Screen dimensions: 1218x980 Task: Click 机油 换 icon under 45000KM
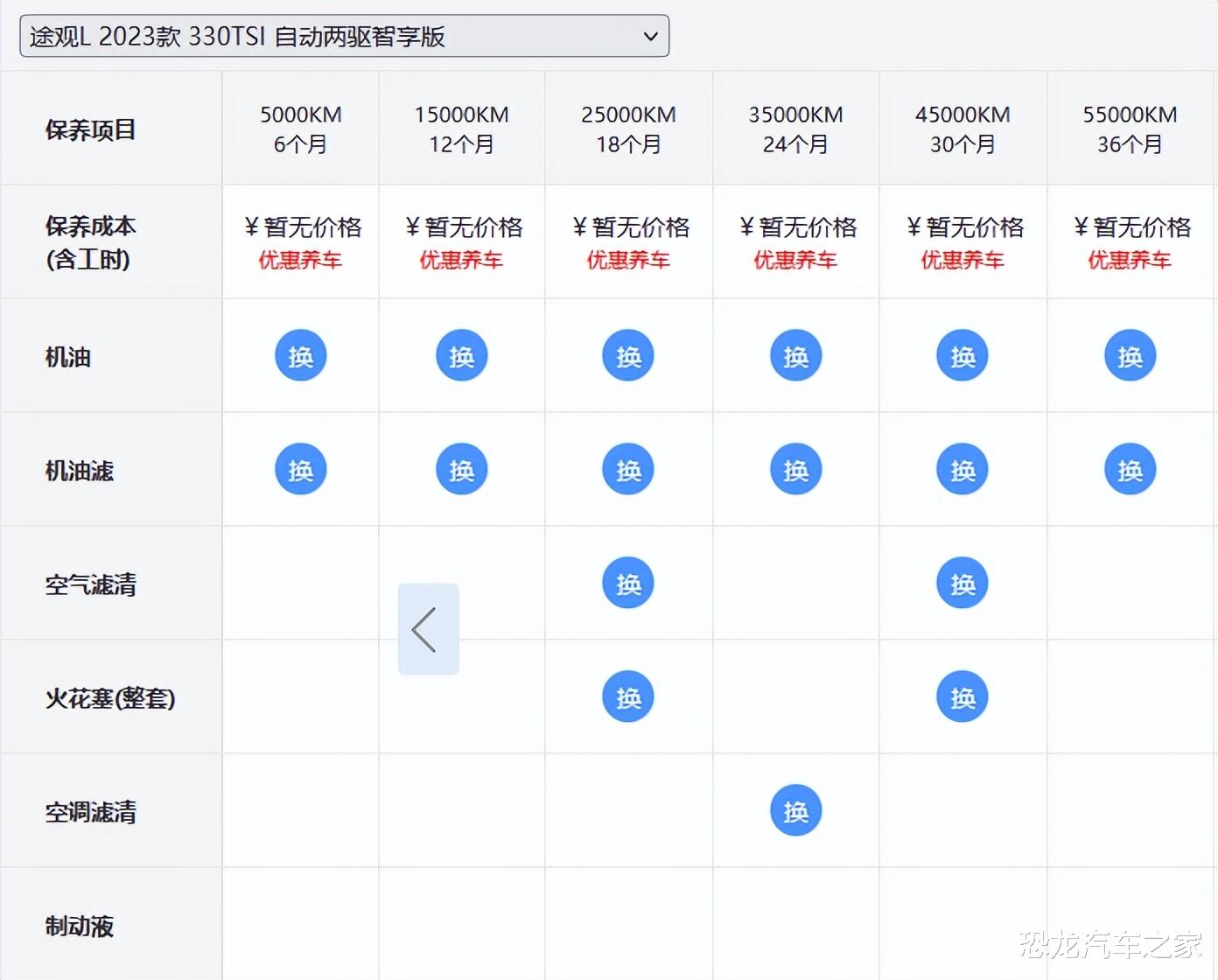pos(962,356)
